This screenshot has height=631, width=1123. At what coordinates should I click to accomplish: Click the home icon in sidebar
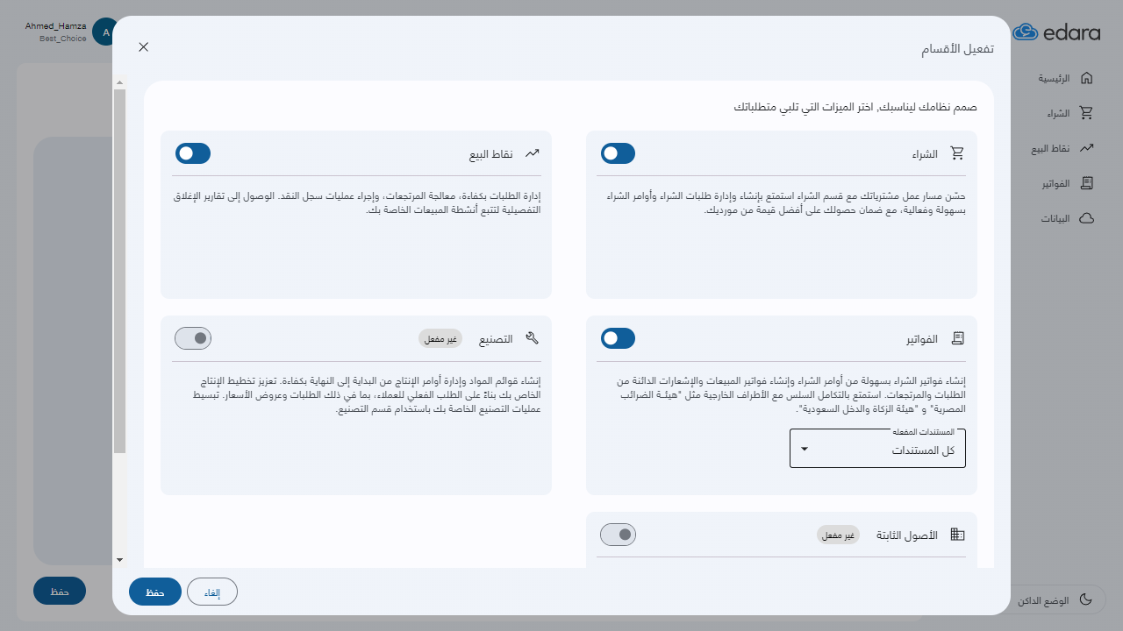tap(1086, 78)
